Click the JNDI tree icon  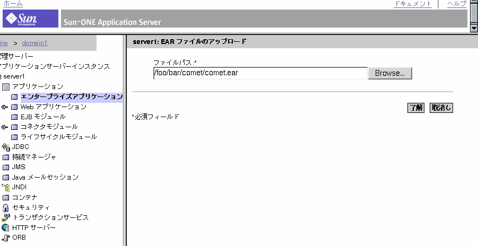click(6, 188)
